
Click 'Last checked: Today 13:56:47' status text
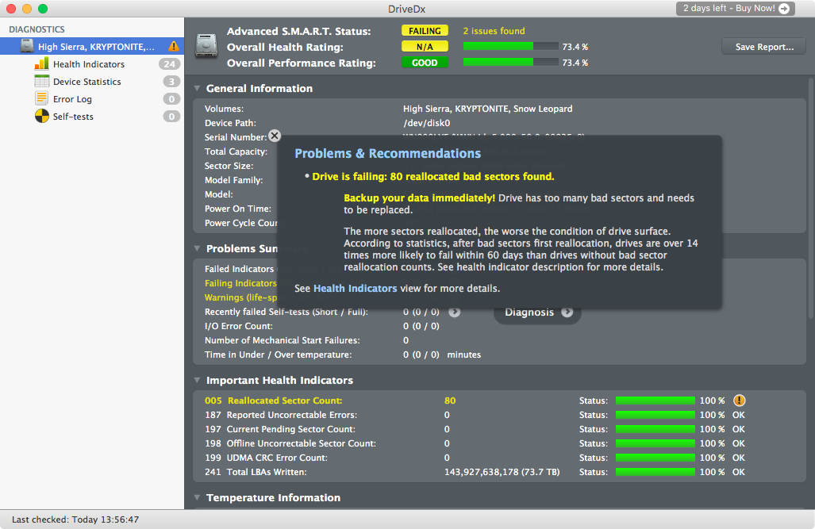75,519
